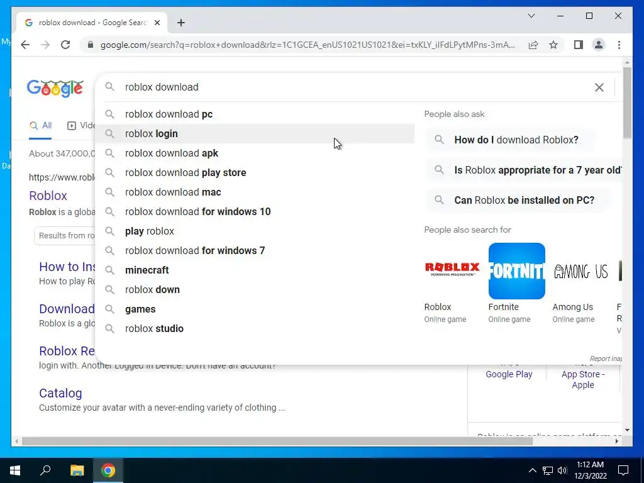
Task: Choose the play roblox suggestion
Action: coord(255,231)
